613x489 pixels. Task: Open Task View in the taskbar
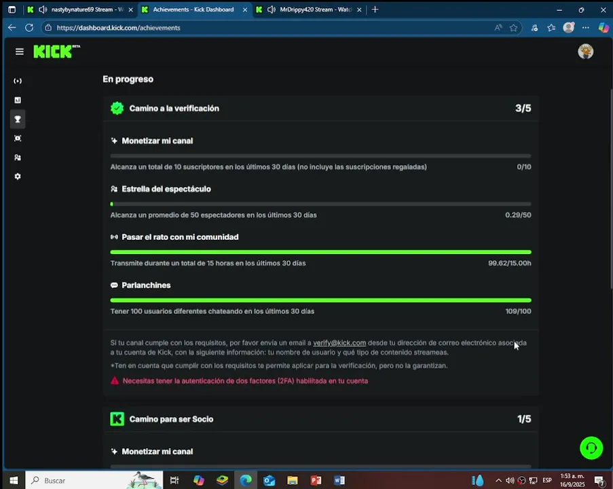[x=174, y=480]
